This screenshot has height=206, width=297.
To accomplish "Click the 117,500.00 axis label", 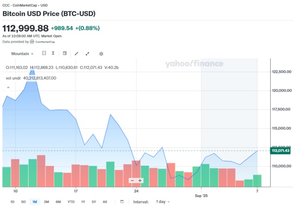I will pos(281,109).
